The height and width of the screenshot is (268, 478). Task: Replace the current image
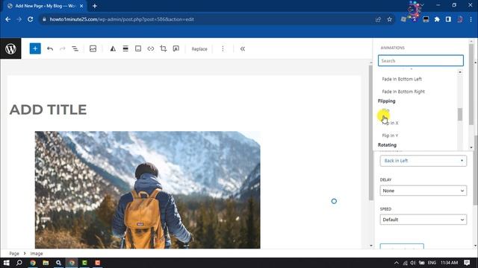tap(199, 49)
